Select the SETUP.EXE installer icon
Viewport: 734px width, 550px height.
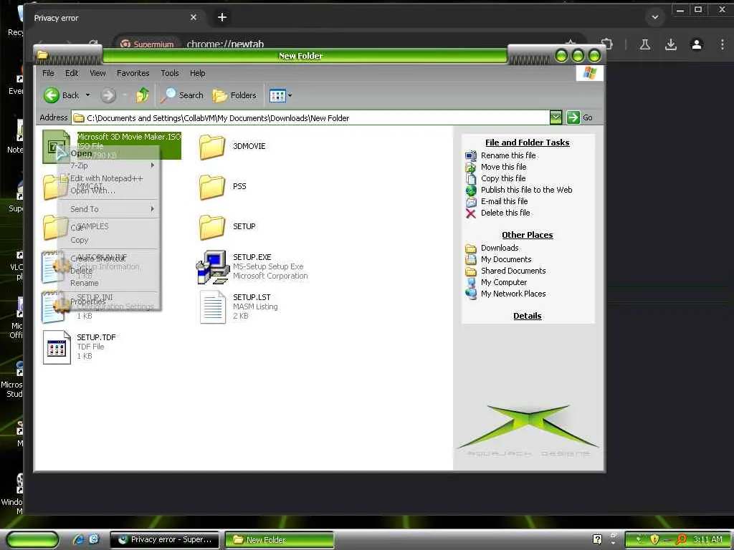point(212,267)
